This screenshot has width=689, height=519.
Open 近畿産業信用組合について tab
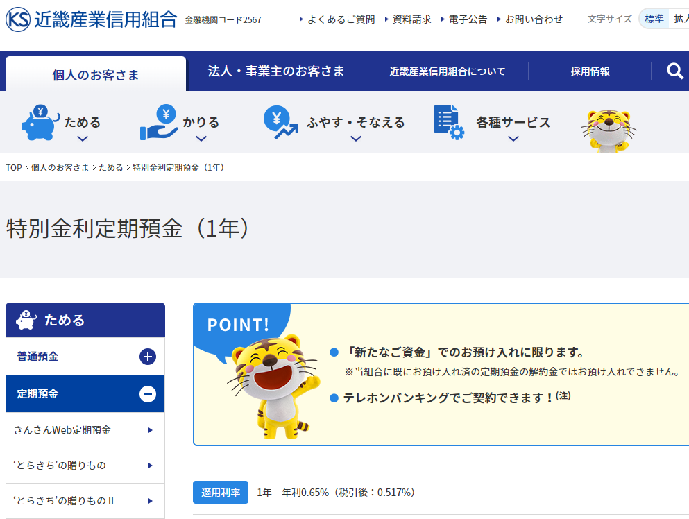[448, 71]
